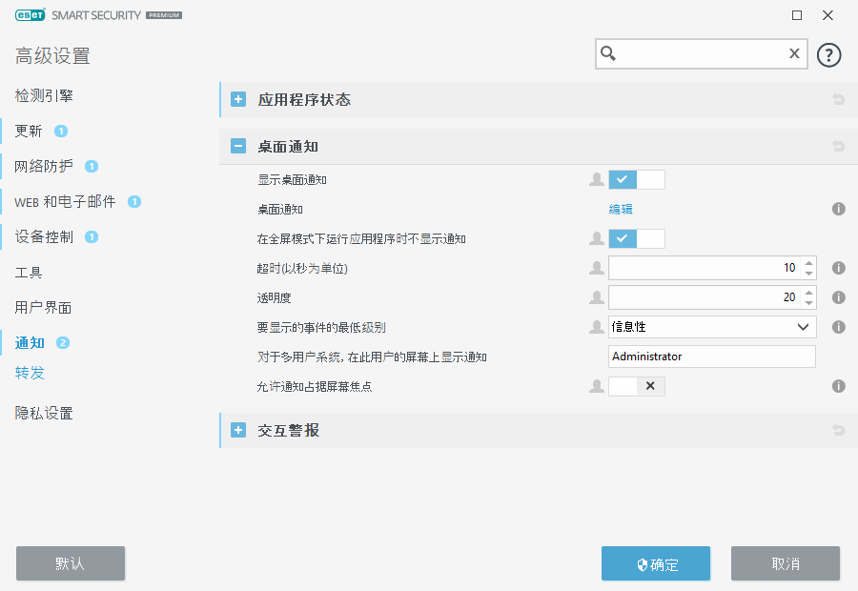Show info icon for 允许通知占据屏幕焦点
This screenshot has height=591, width=858.
click(x=838, y=386)
